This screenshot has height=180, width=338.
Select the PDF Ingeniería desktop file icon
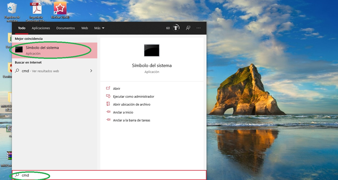tap(36, 12)
